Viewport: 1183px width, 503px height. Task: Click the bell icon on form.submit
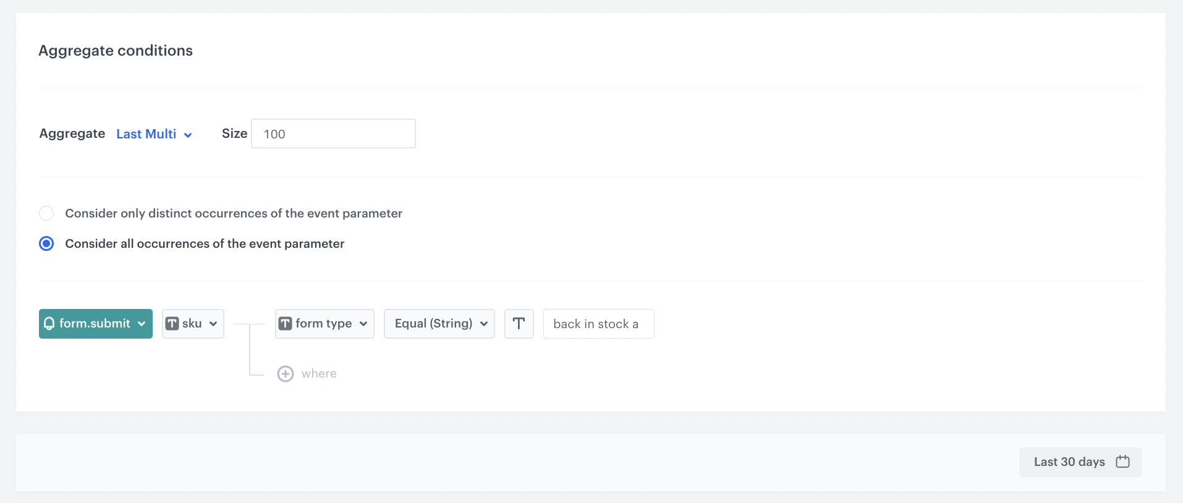49,324
